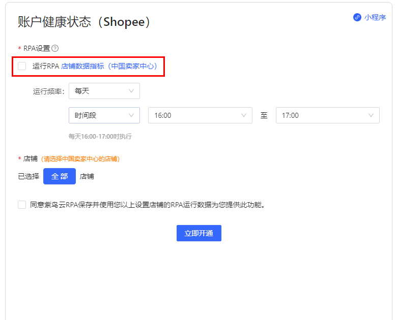Click the 账户健康状态（Shopee）title
This screenshot has width=397, height=320.
coord(84,22)
